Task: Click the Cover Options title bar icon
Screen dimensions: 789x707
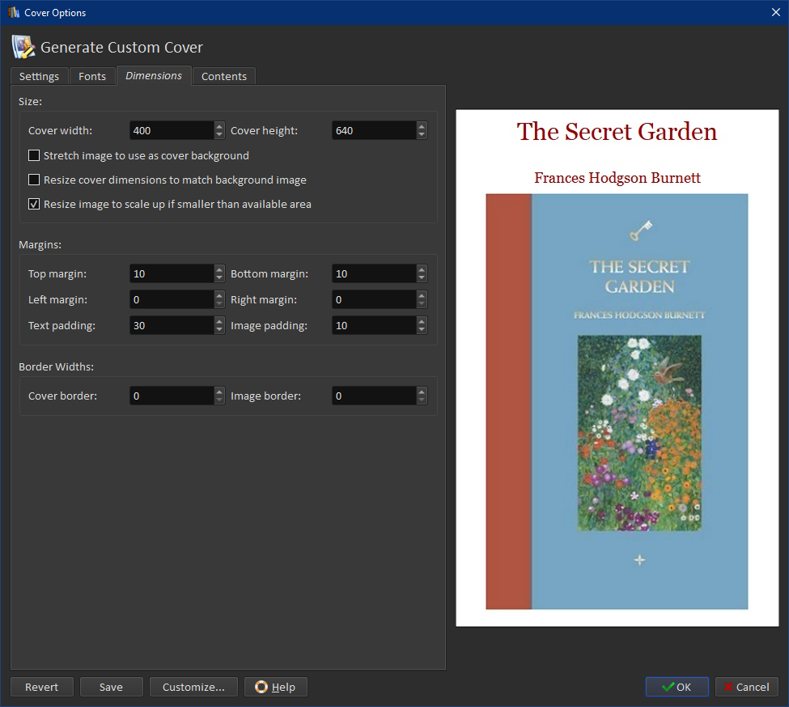Action: (13, 12)
